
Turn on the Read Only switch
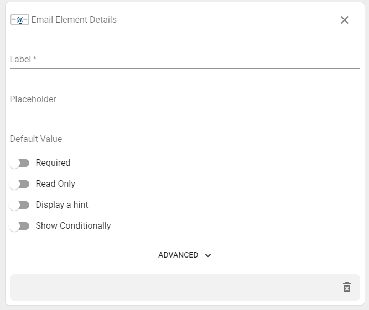(x=19, y=184)
